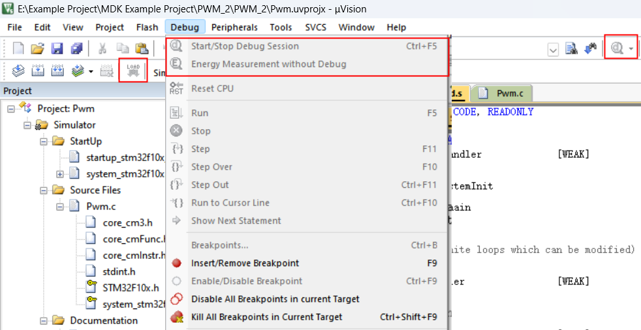
Task: Click the Open file folder icon
Action: 37,49
